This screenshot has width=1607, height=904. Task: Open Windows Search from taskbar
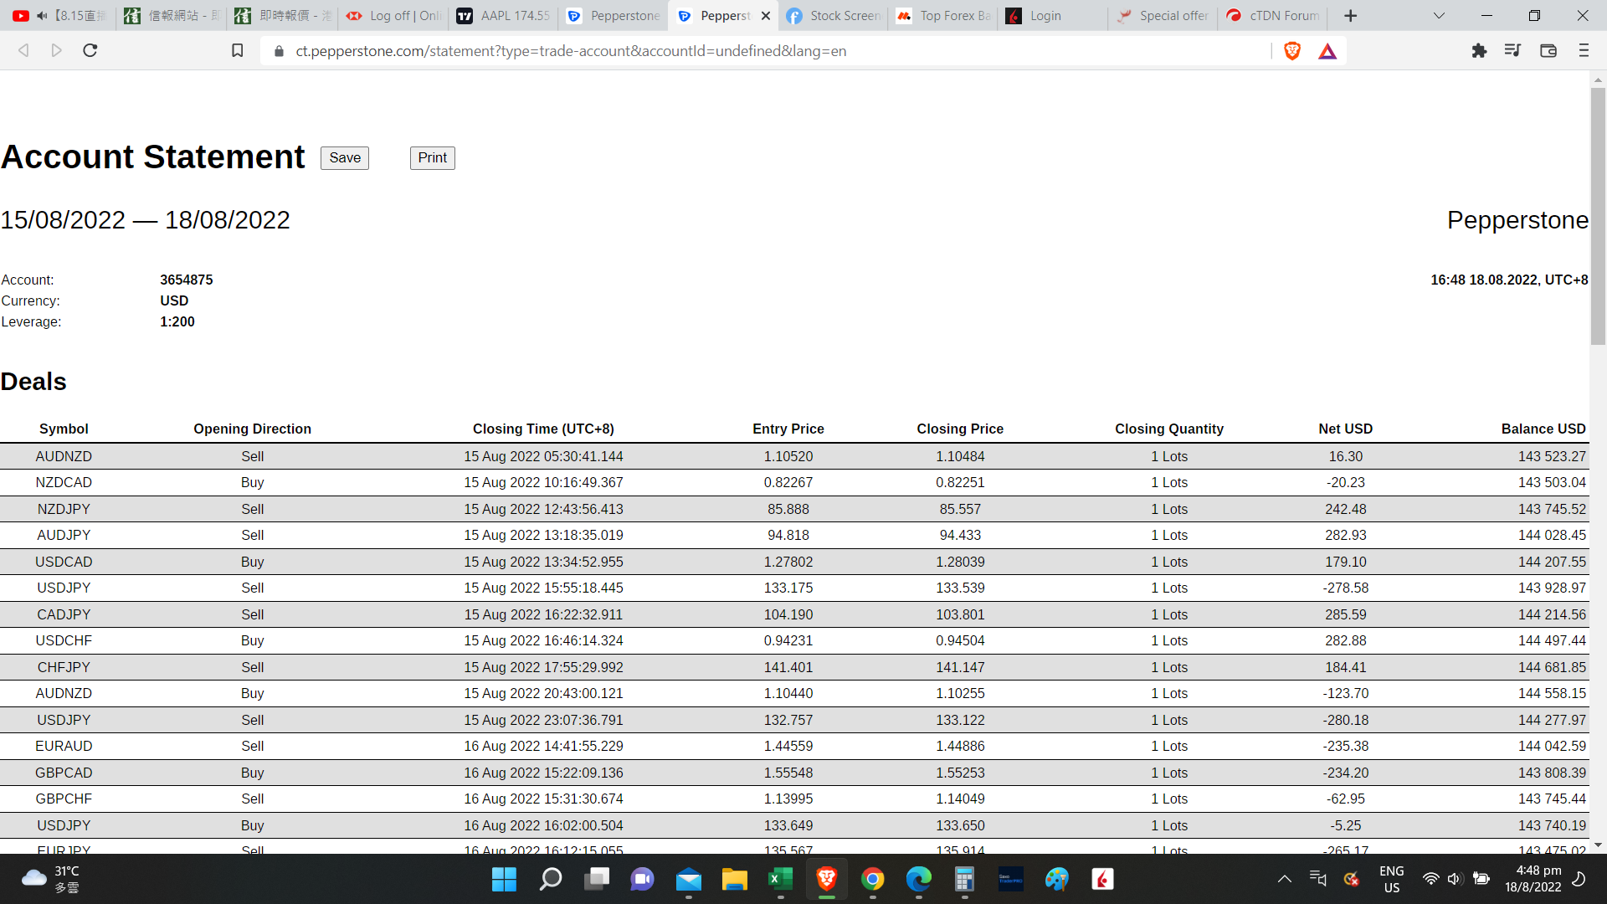click(x=550, y=879)
